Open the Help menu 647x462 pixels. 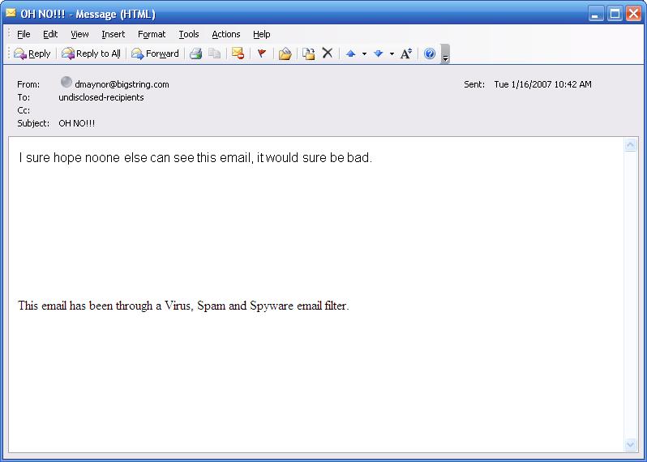click(x=262, y=34)
